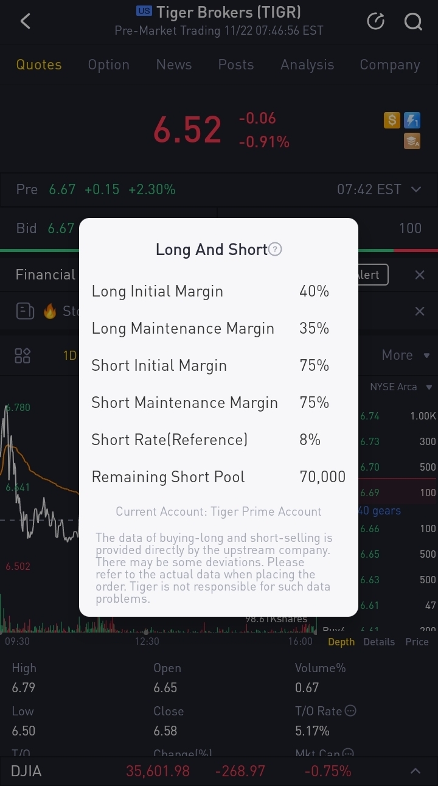Switch to the News tab
The width and height of the screenshot is (438, 786).
(174, 65)
